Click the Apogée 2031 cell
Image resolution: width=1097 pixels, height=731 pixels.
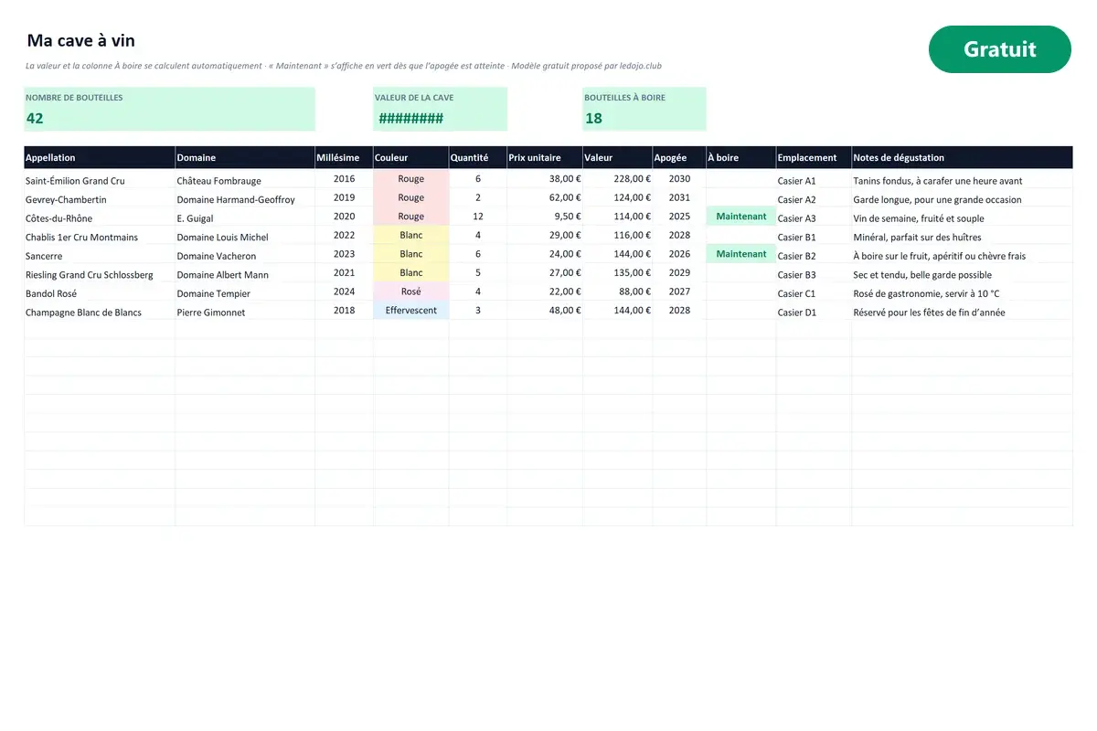679,197
